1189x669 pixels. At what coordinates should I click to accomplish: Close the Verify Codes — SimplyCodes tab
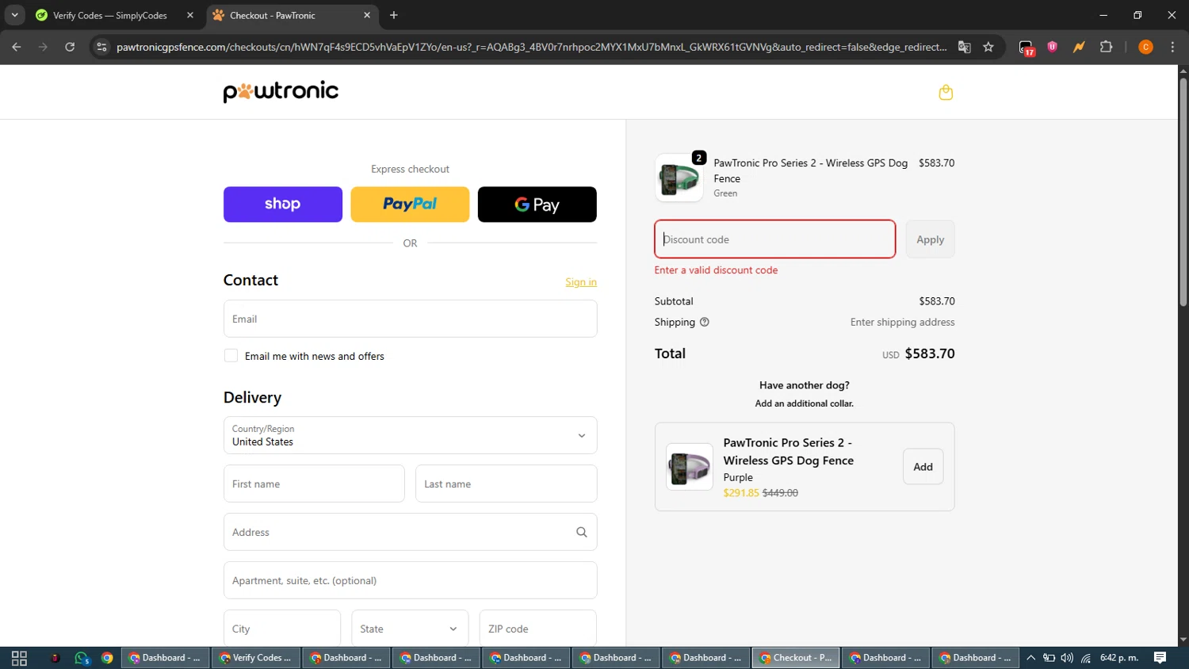point(190,15)
